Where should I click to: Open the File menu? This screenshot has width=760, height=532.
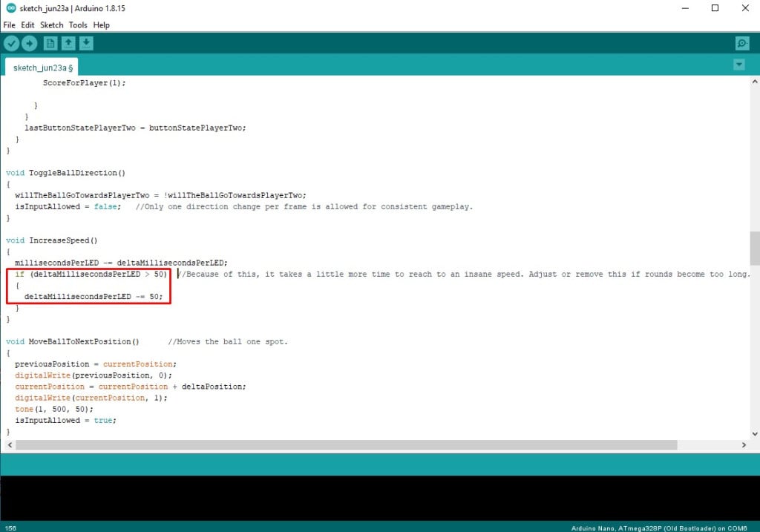[10, 24]
